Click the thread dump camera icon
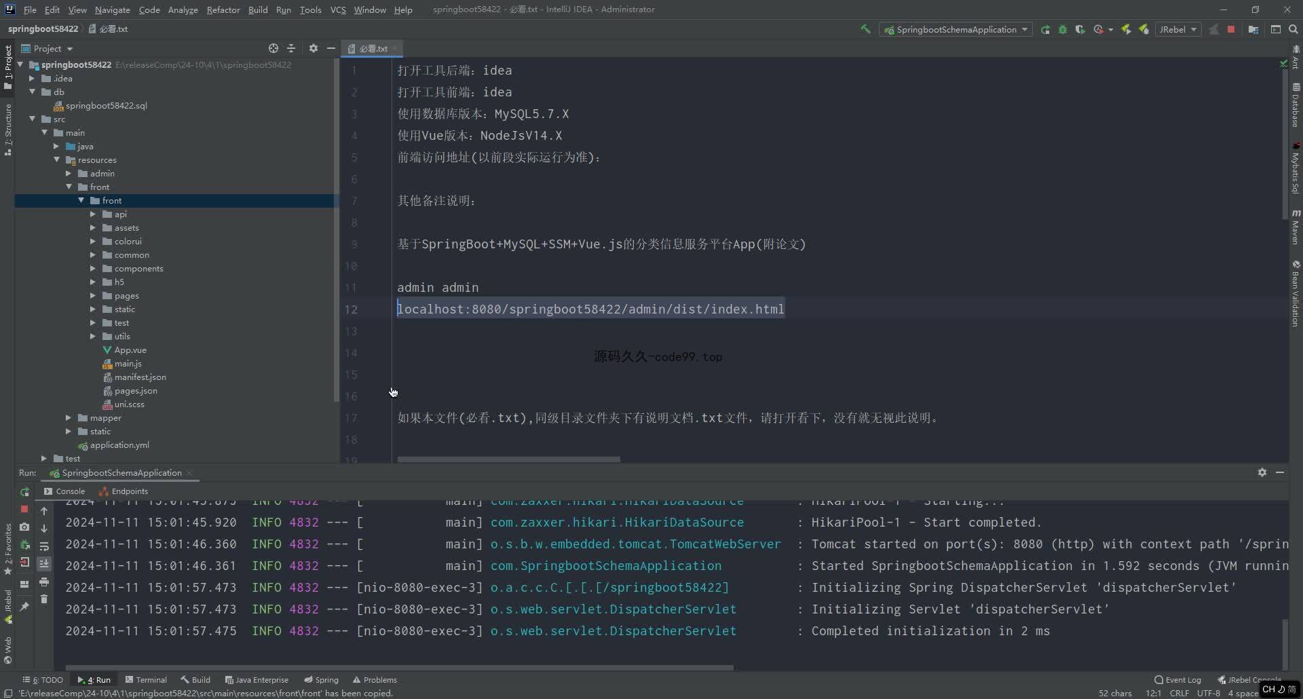1303x699 pixels. [x=24, y=527]
